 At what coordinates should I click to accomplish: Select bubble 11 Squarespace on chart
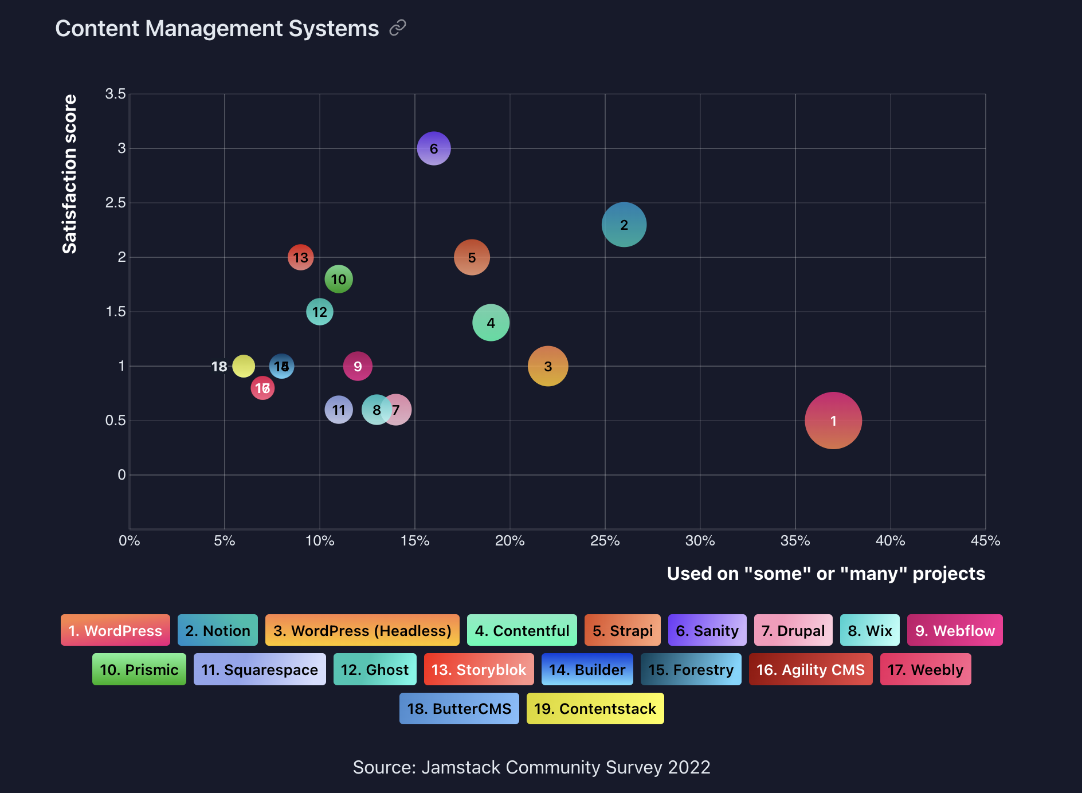(339, 410)
